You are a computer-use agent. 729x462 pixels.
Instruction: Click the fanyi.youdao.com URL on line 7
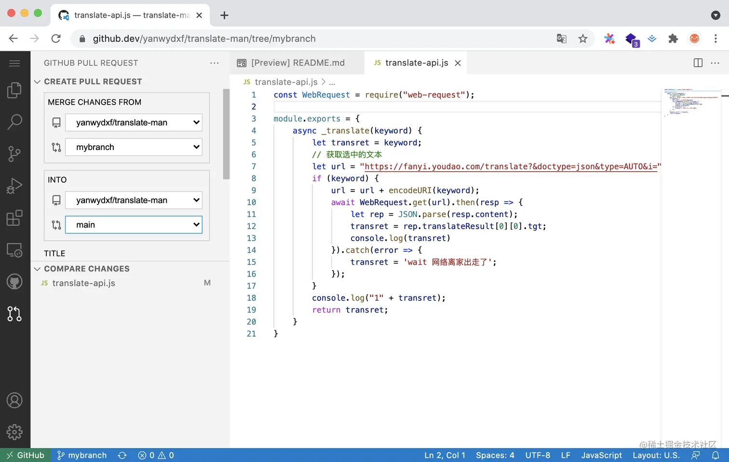point(511,166)
